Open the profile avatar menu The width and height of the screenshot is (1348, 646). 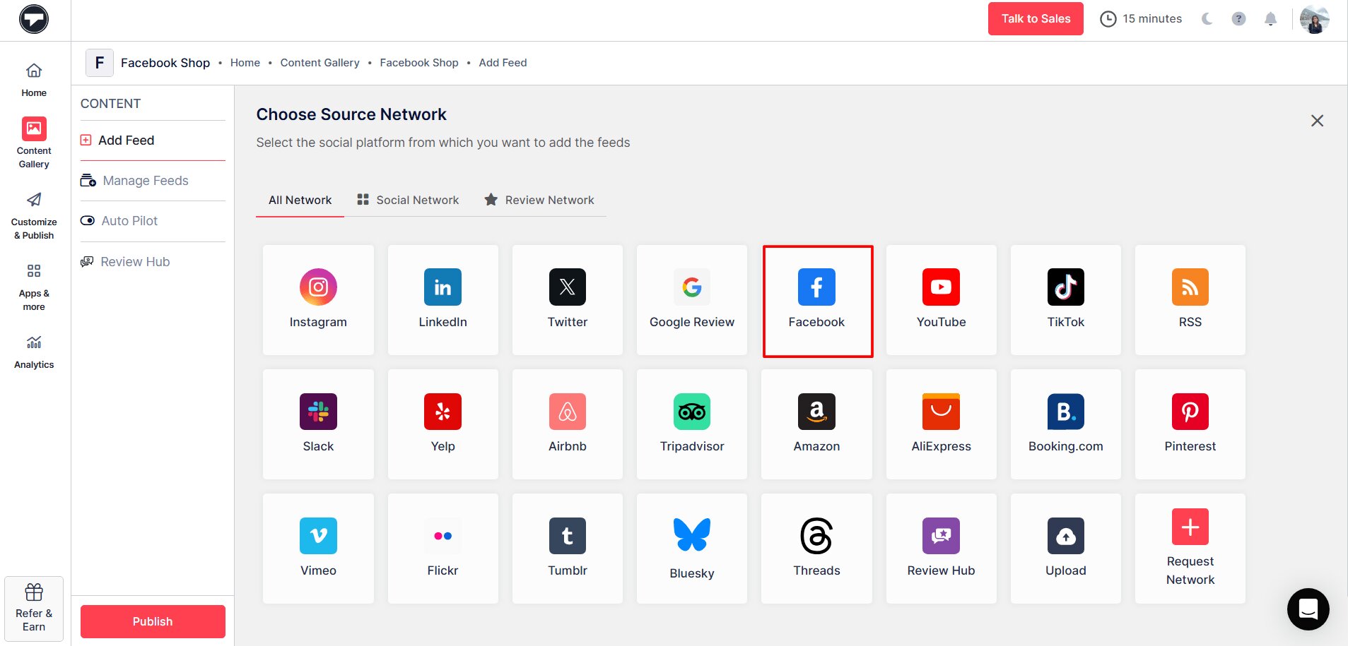coord(1313,19)
